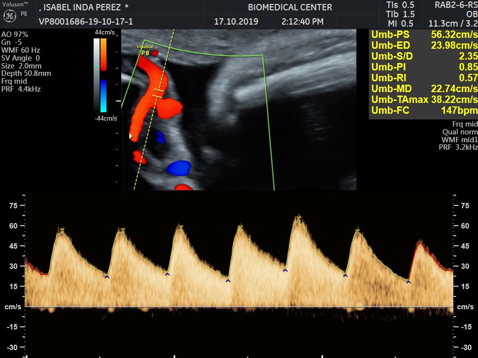Click the BIOMEDICAL CENTER header text

290,7
